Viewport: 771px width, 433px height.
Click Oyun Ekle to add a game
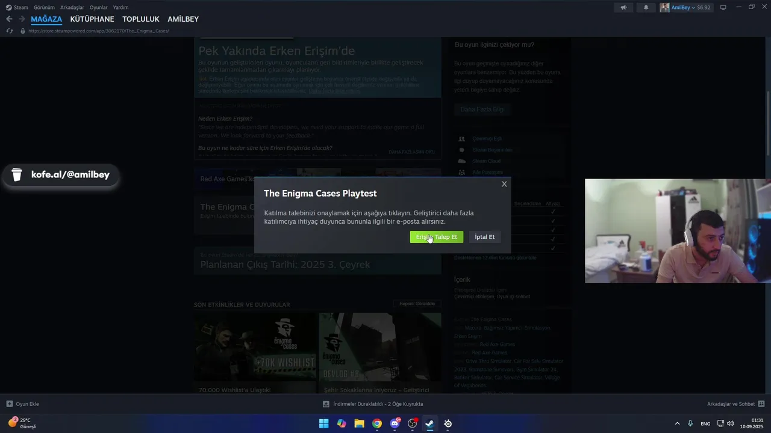click(23, 404)
